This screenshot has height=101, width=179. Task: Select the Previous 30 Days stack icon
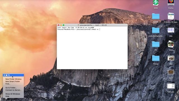pos(171,16)
